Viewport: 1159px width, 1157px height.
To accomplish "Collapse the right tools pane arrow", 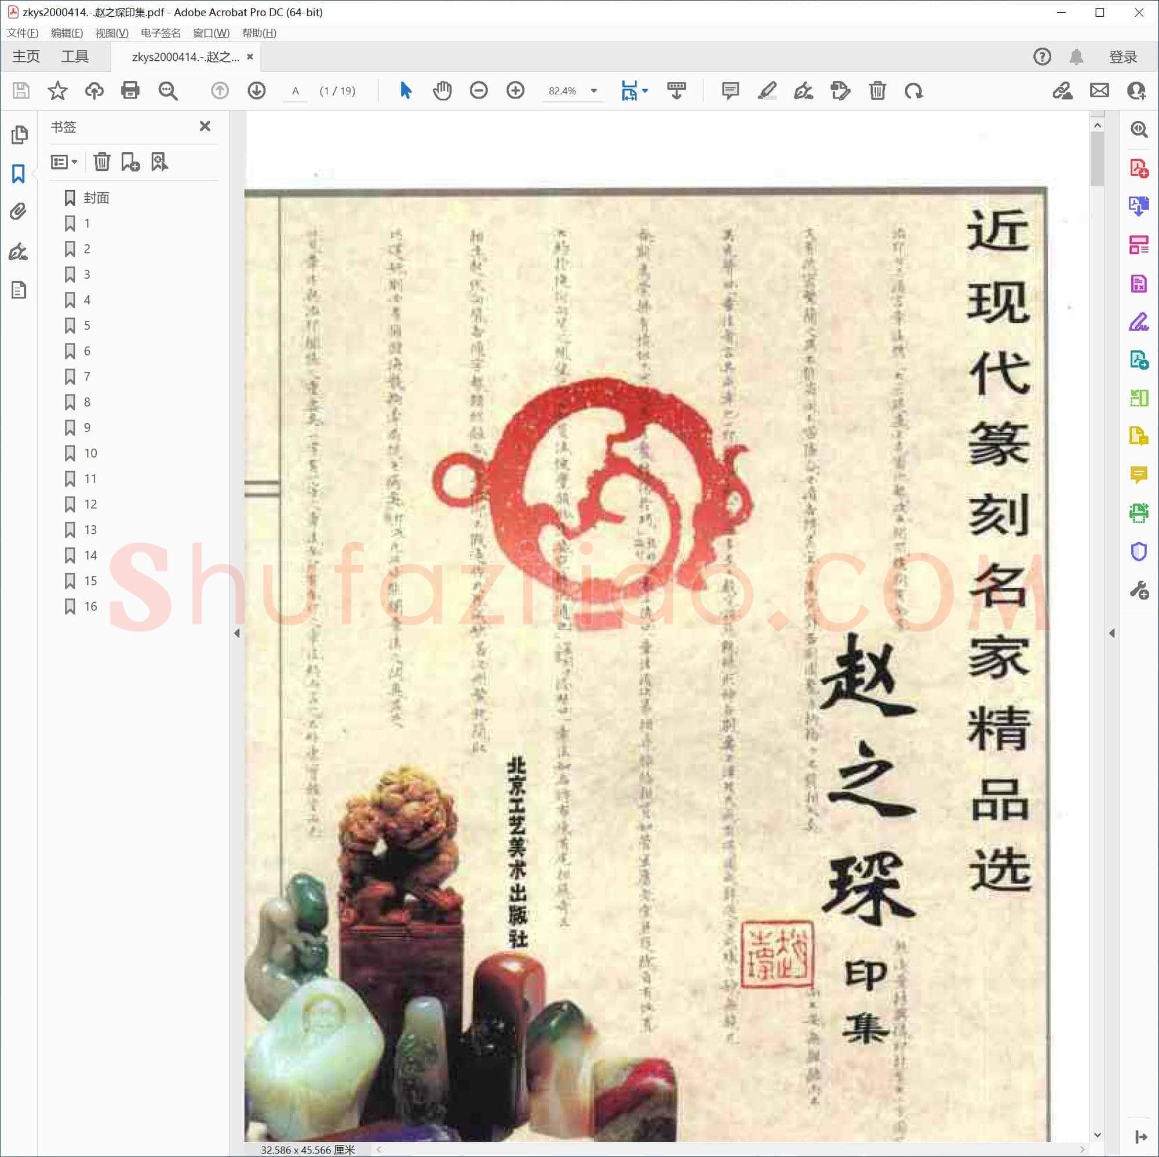I will click(1111, 633).
